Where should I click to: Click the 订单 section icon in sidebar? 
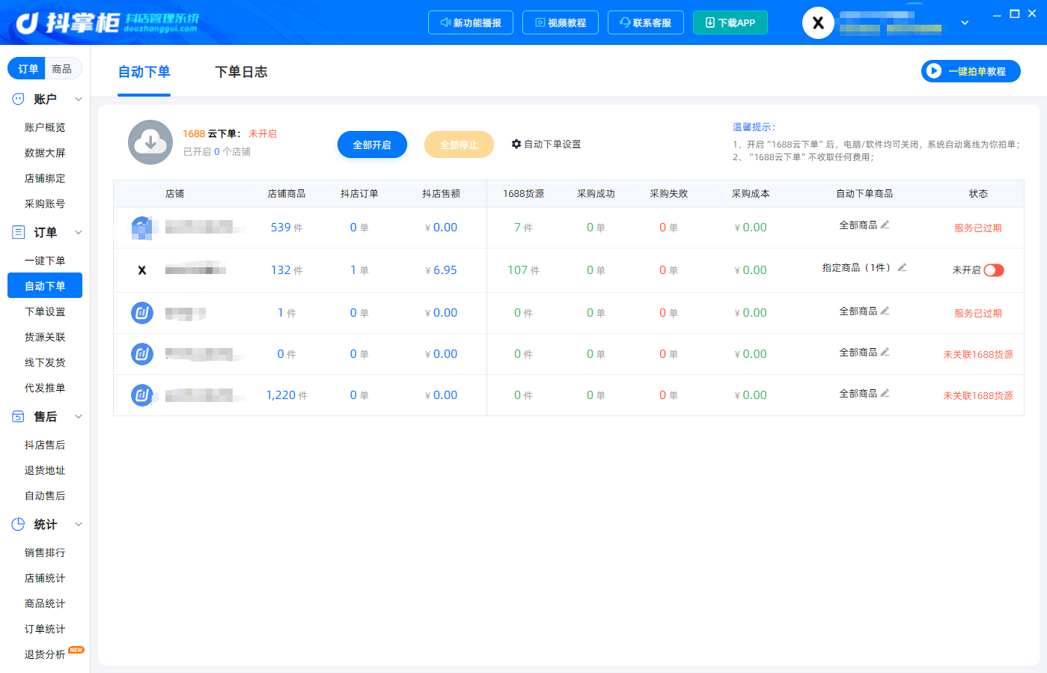(x=18, y=232)
